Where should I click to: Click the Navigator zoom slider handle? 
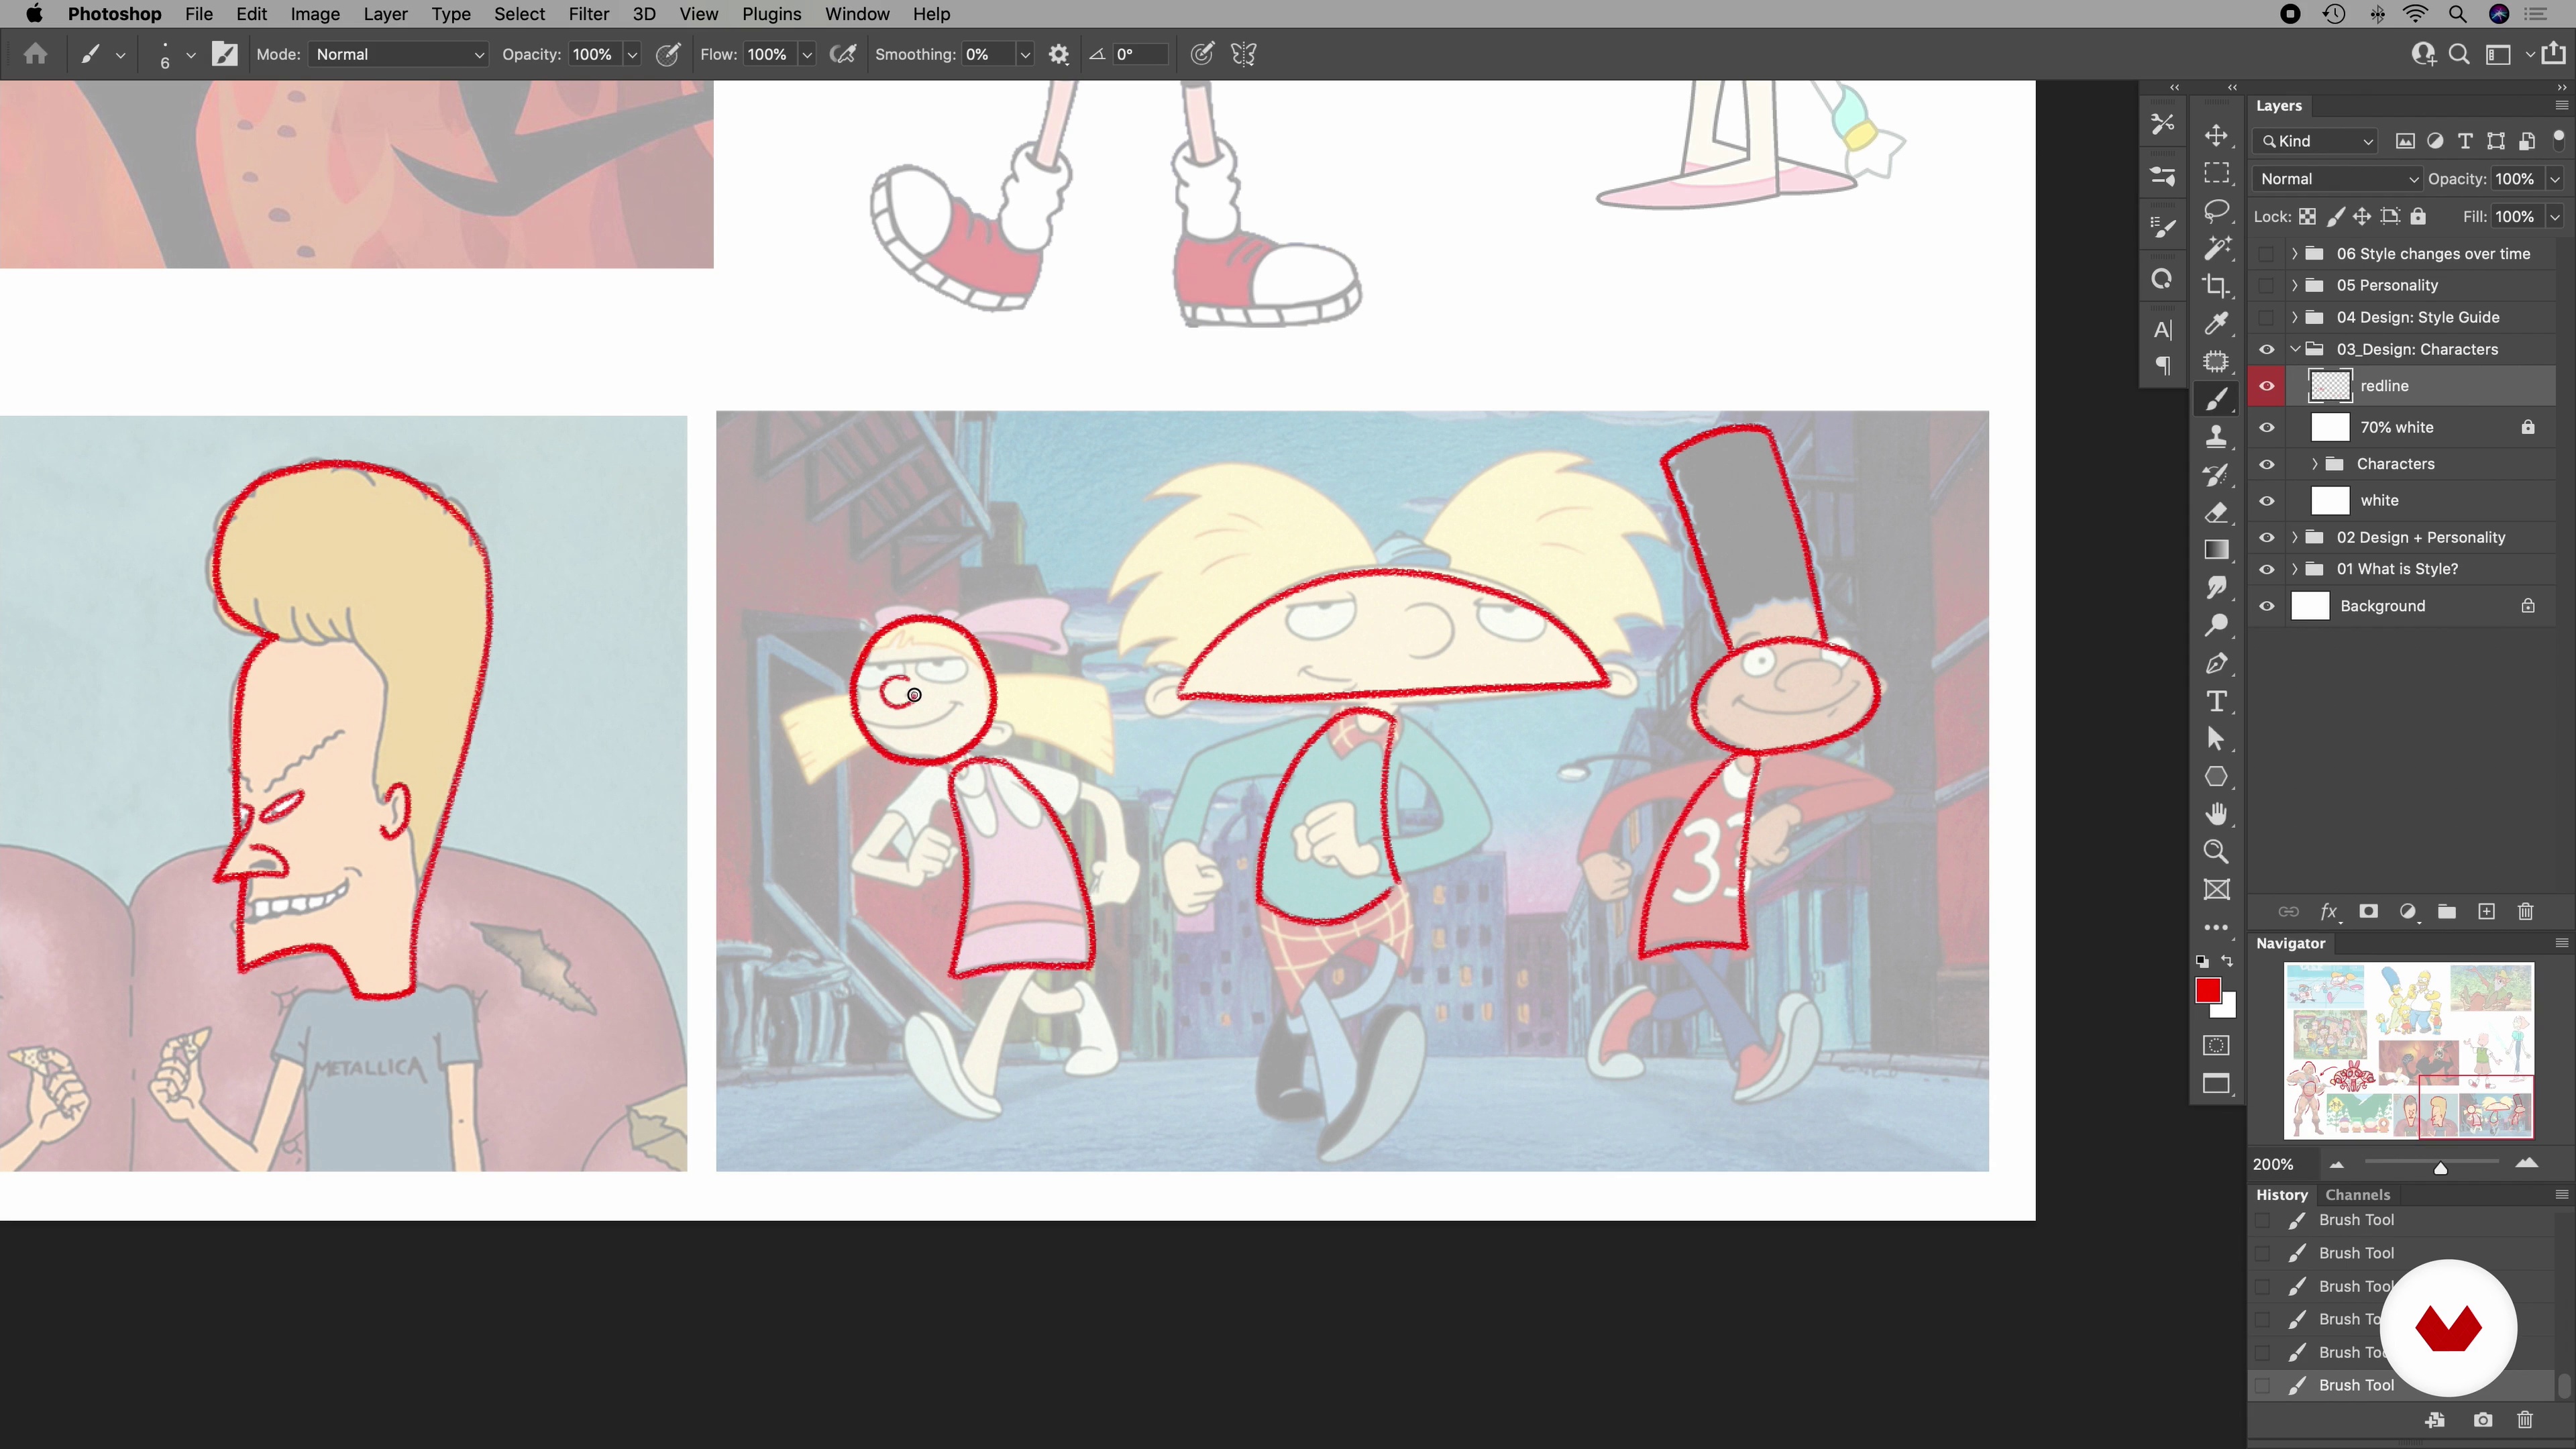click(2440, 1168)
